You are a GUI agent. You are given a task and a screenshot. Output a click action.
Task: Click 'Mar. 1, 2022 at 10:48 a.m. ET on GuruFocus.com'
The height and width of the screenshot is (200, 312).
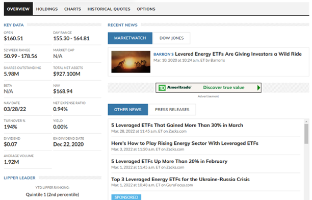click(152, 185)
